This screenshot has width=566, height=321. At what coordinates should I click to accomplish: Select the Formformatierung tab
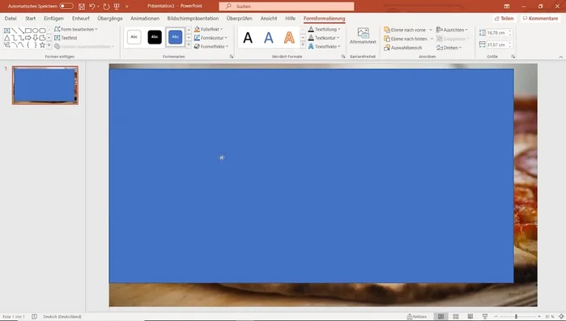[x=324, y=19]
